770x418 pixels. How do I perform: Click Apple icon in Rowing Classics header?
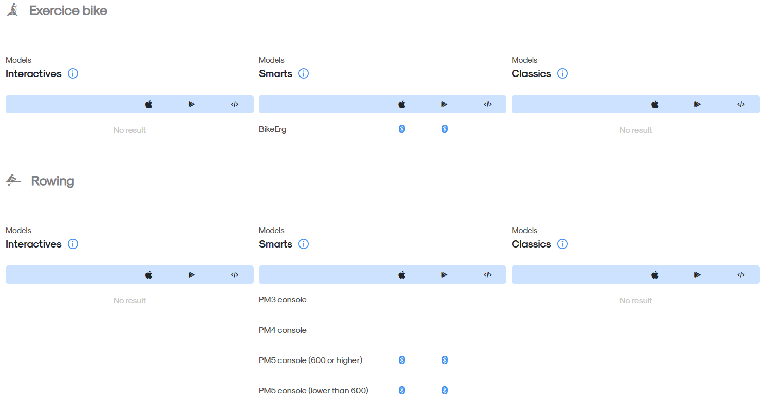(655, 275)
